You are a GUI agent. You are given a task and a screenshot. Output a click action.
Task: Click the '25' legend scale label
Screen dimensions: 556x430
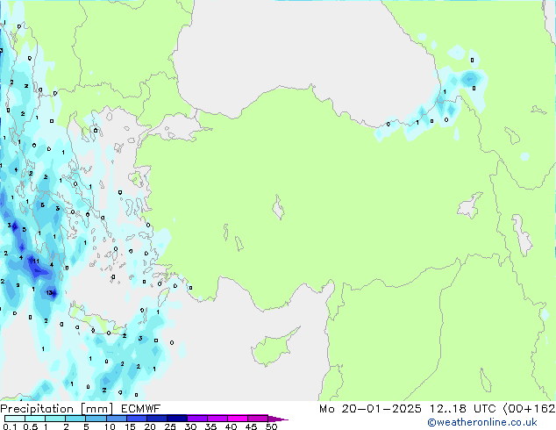[x=170, y=426]
